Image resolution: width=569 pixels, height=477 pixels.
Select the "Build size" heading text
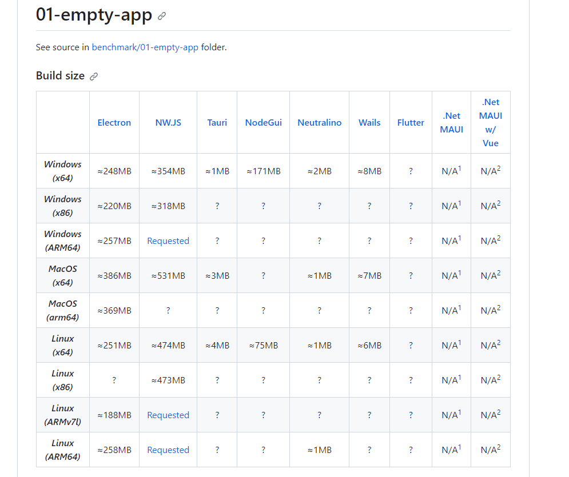pyautogui.click(x=60, y=75)
